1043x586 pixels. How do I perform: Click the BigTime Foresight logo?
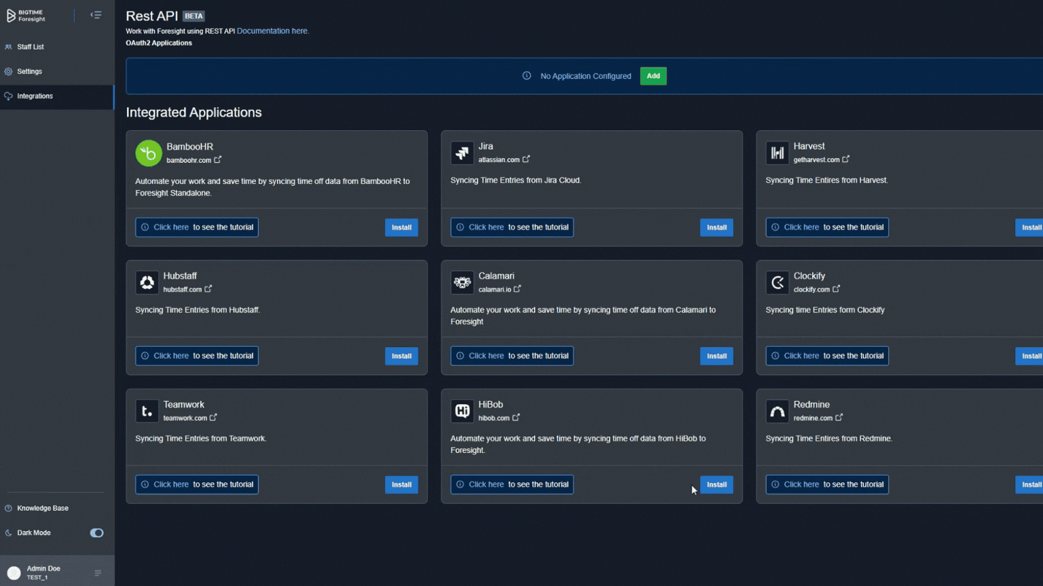coord(26,16)
